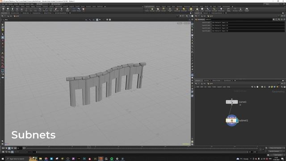Viewport: 286px width, 161px height.
Task: Open the File menu
Action: pos(3,4)
